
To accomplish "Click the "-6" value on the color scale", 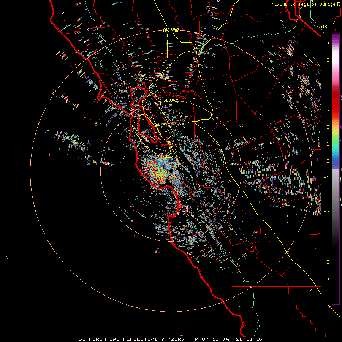I will (326, 262).
